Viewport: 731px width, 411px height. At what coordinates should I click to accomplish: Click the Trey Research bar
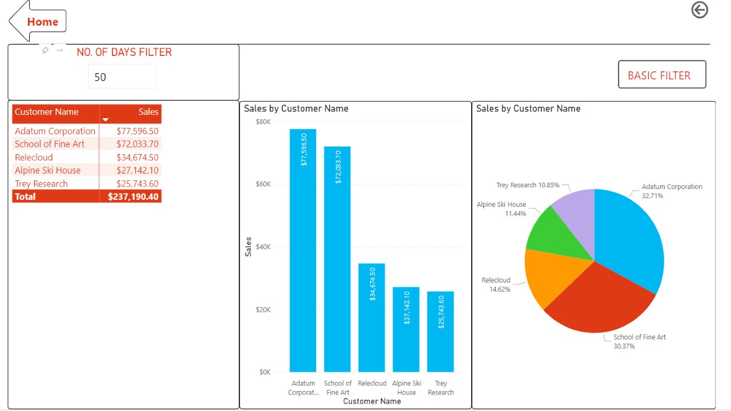coord(440,332)
